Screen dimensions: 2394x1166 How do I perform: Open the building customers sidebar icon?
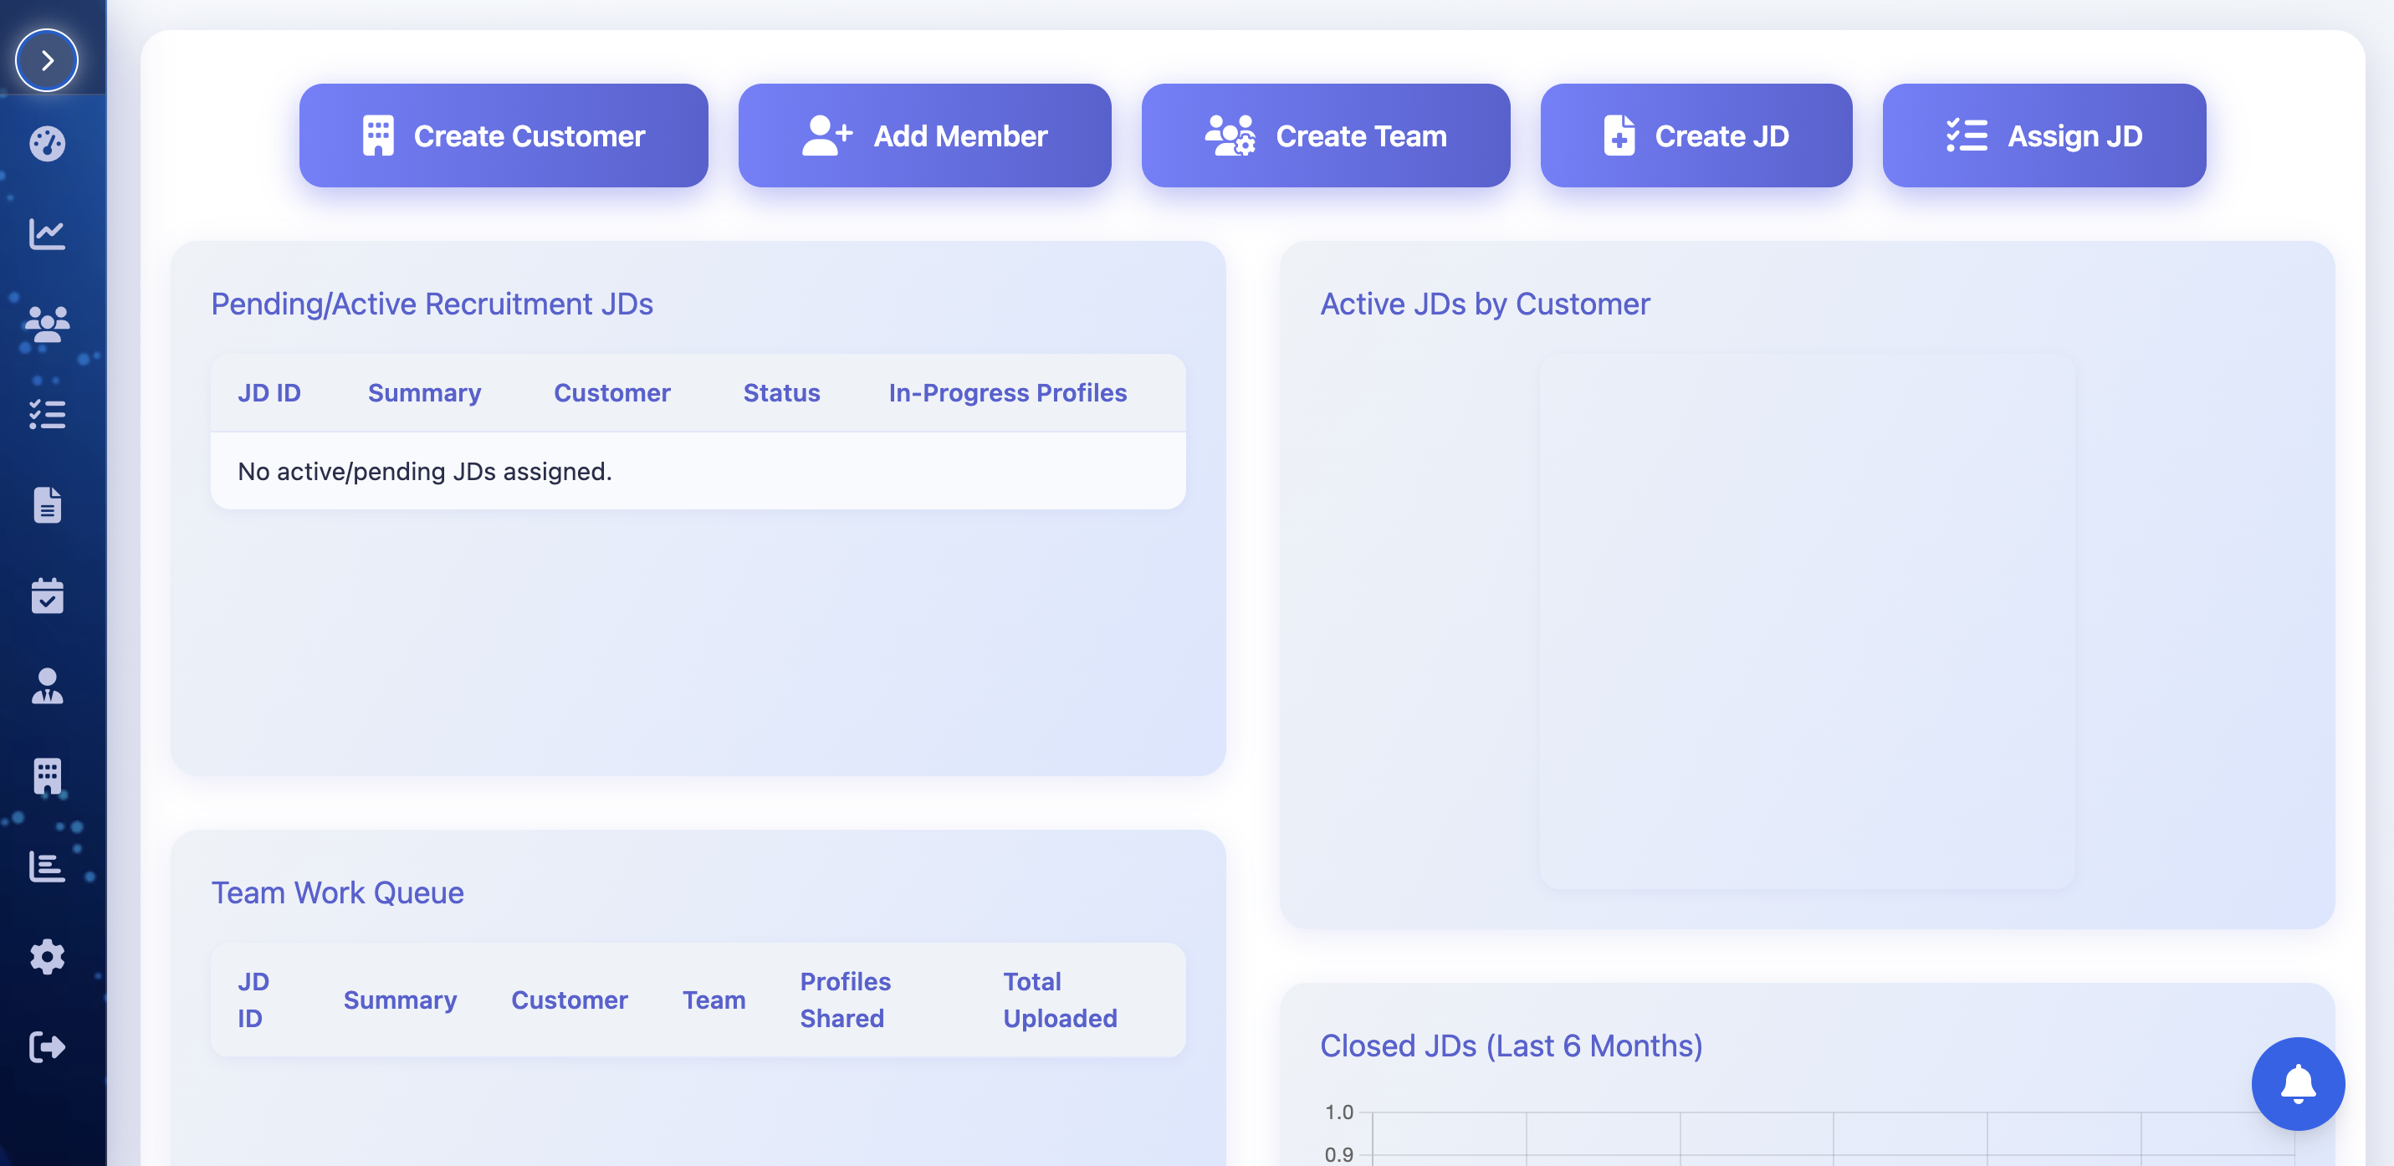[47, 775]
